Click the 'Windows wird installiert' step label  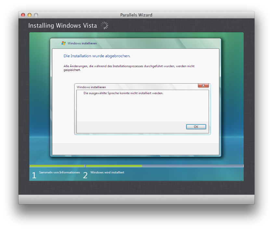(107, 172)
